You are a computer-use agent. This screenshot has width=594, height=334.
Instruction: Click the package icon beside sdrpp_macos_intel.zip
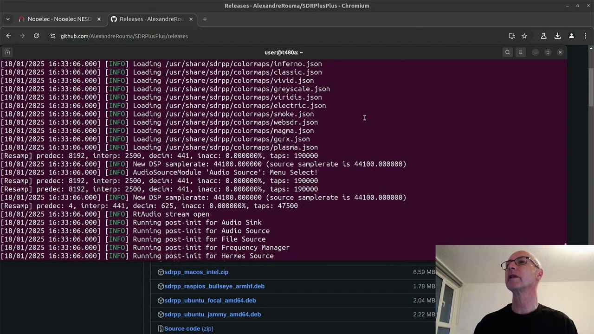click(x=161, y=272)
